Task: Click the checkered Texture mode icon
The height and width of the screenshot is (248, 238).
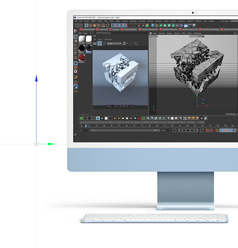Action: point(76,41)
